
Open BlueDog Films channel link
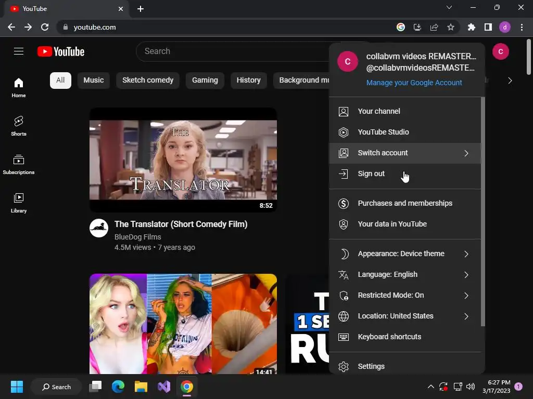137,237
